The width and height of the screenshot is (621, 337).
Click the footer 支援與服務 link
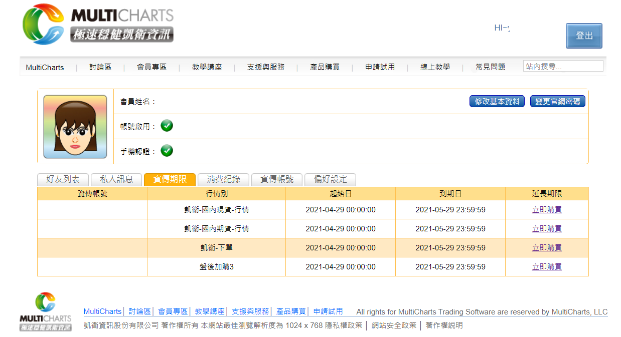250,311
